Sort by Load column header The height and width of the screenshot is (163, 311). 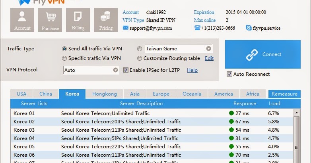274,104
